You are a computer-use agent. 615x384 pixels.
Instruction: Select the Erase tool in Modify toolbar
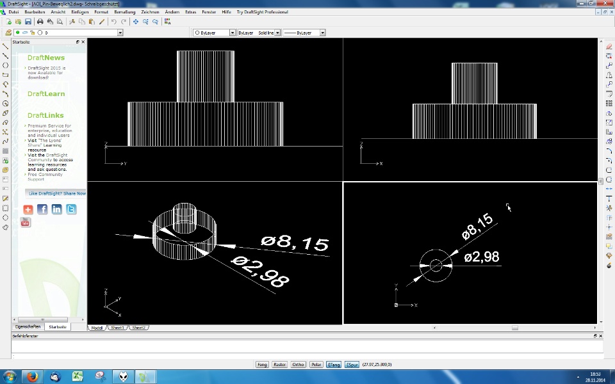pyautogui.click(x=609, y=47)
